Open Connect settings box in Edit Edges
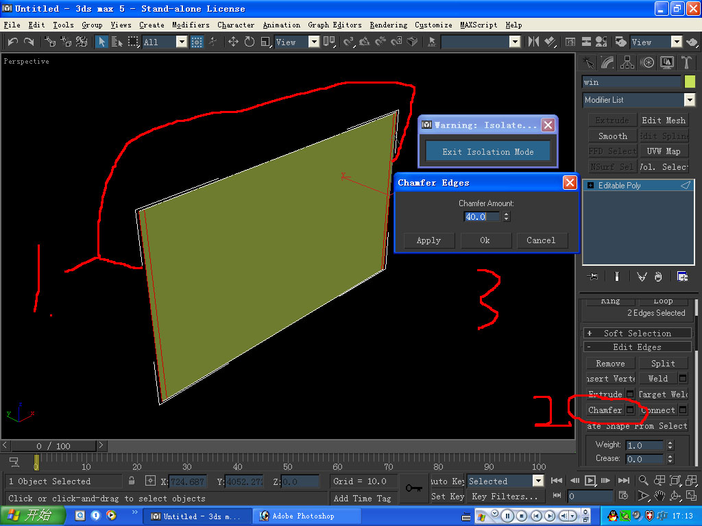 (x=683, y=410)
